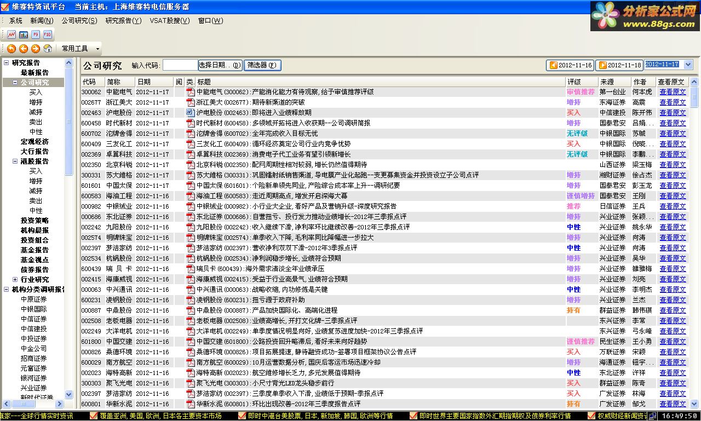Go forward with orange right arrow
Viewport: 701px width, 421px height.
(x=36, y=49)
